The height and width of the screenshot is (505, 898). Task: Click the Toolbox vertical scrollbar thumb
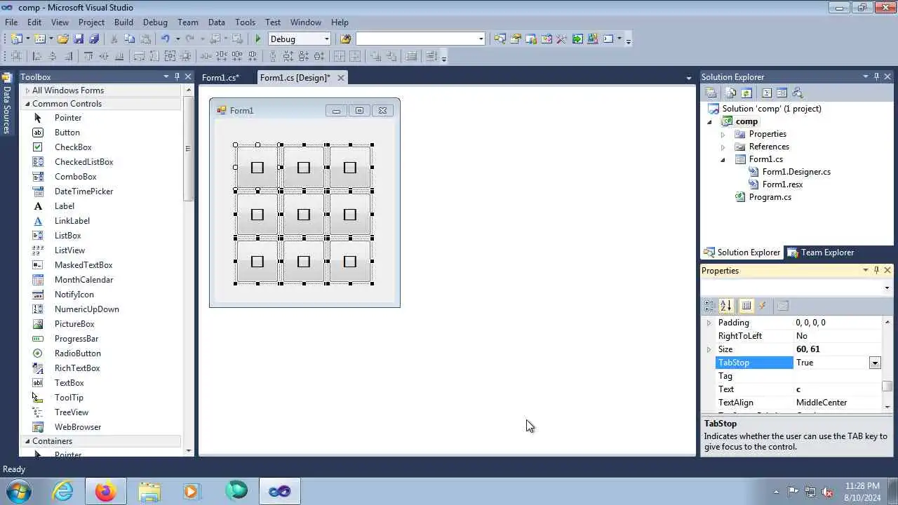click(x=188, y=149)
